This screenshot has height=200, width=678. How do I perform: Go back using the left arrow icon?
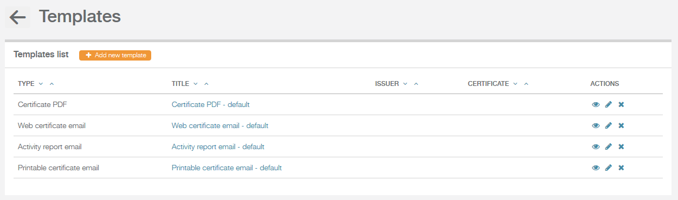click(17, 17)
